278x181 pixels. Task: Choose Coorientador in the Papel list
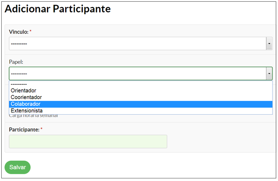(26, 97)
